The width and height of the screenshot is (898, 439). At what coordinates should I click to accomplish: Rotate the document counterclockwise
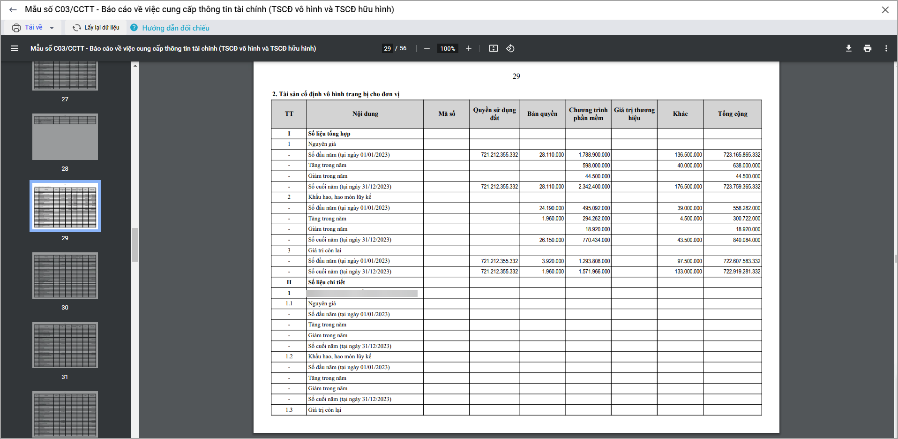coord(510,48)
